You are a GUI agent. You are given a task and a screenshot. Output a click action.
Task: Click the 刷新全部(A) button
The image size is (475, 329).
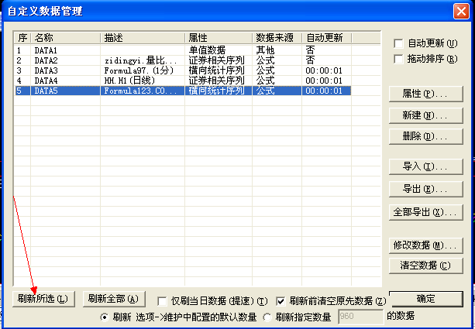click(114, 299)
